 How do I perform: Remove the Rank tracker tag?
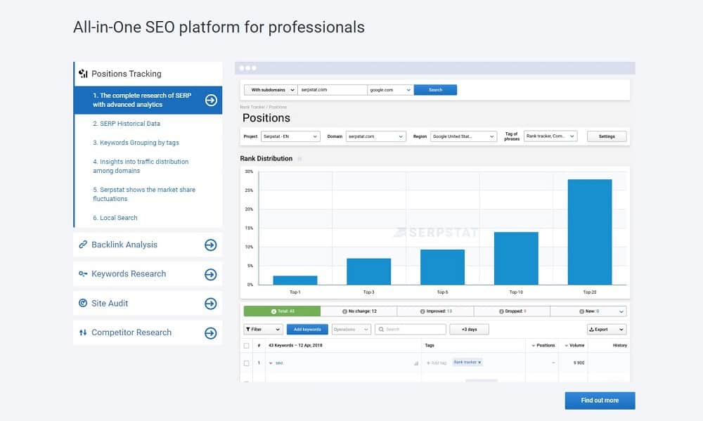pos(479,362)
